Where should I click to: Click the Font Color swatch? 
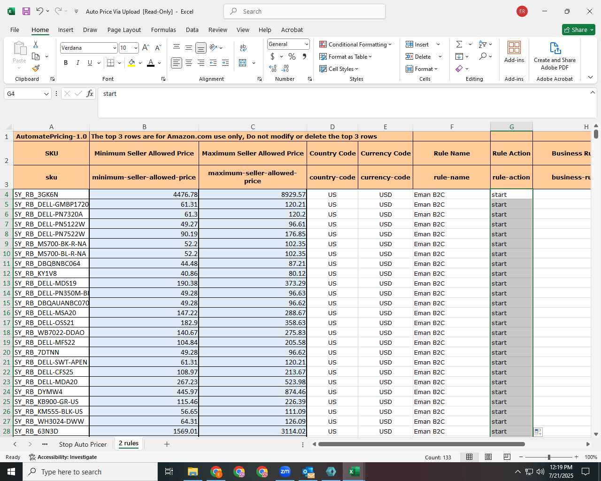[x=151, y=63]
